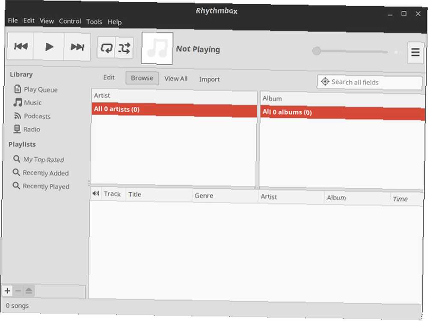Maximize the Rhythmbox window
This screenshot has width=428, height=321.
pos(404,14)
